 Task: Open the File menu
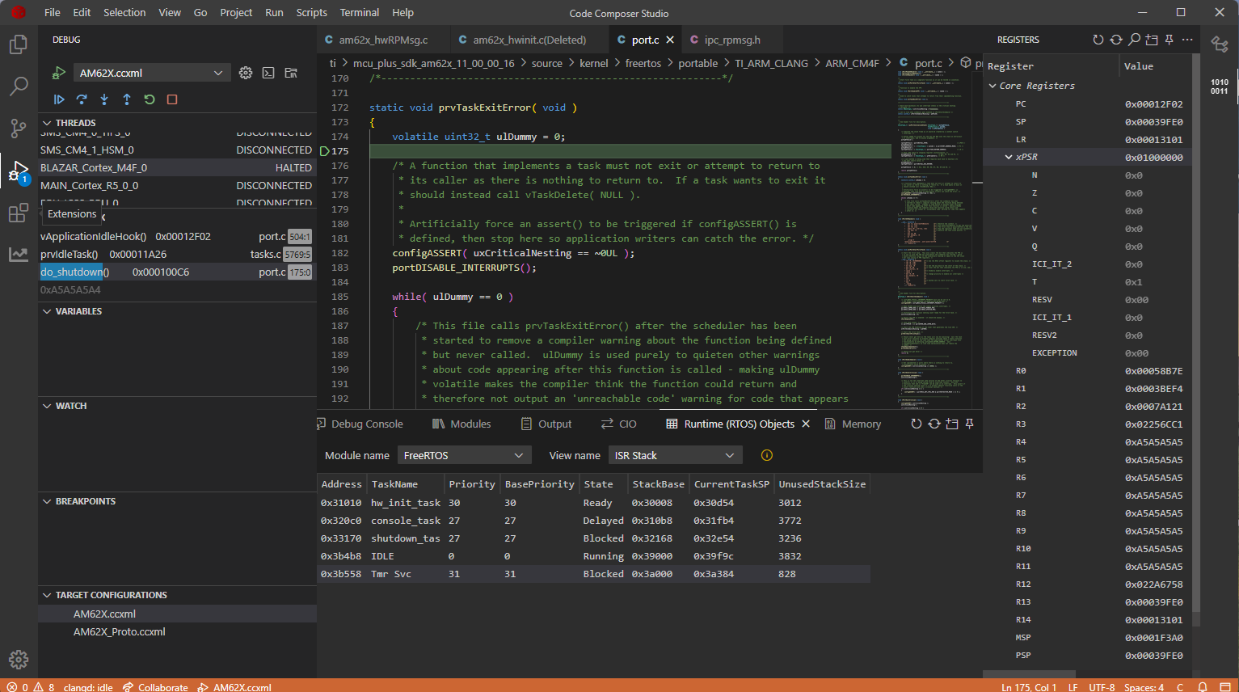coord(53,12)
